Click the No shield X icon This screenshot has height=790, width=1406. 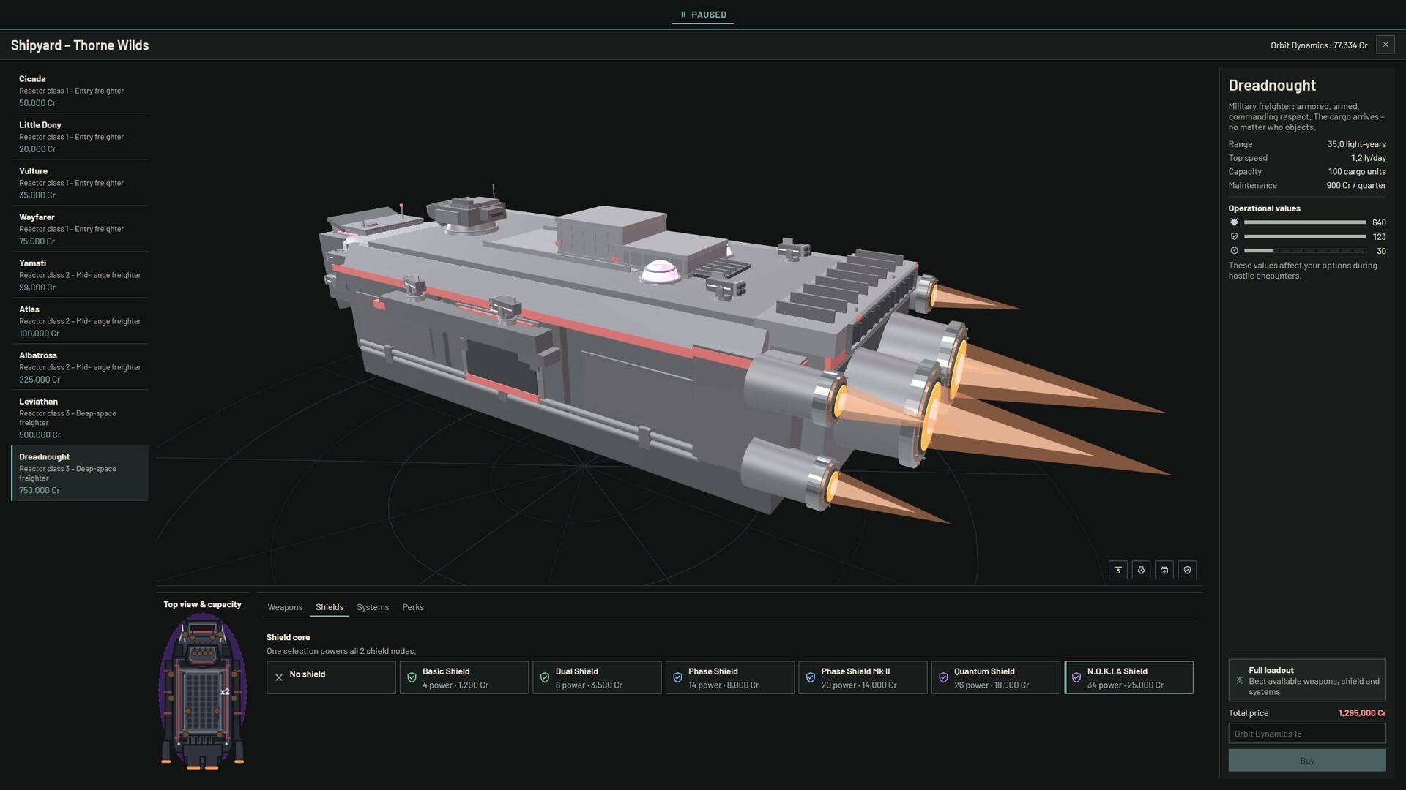tap(279, 677)
